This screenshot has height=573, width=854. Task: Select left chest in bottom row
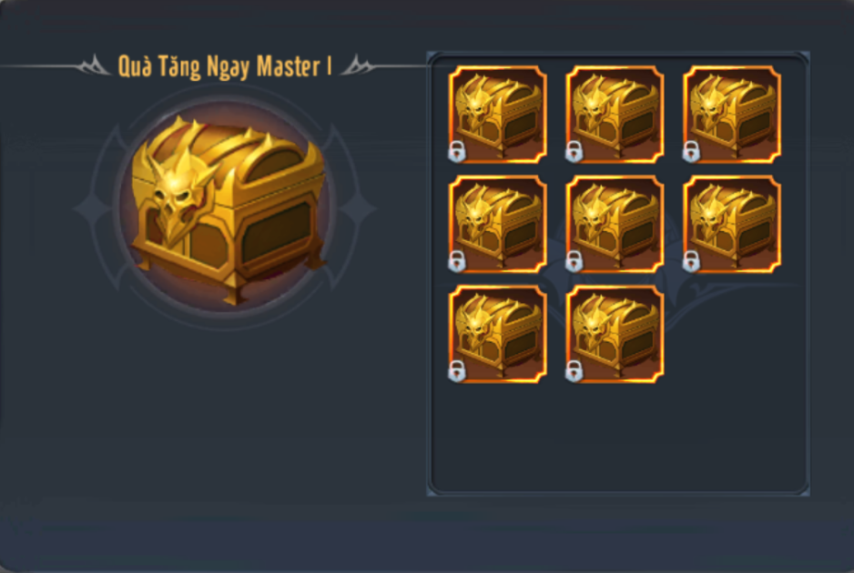pyautogui.click(x=497, y=334)
